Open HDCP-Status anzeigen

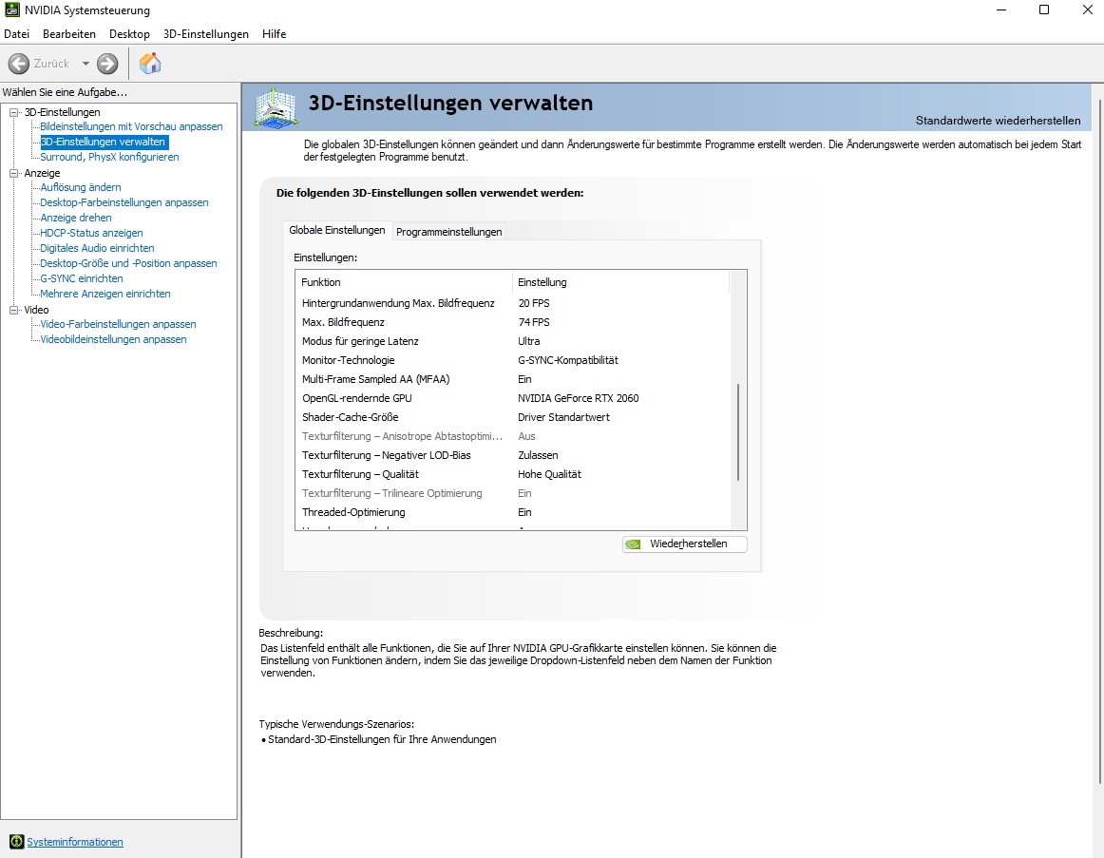tap(91, 233)
